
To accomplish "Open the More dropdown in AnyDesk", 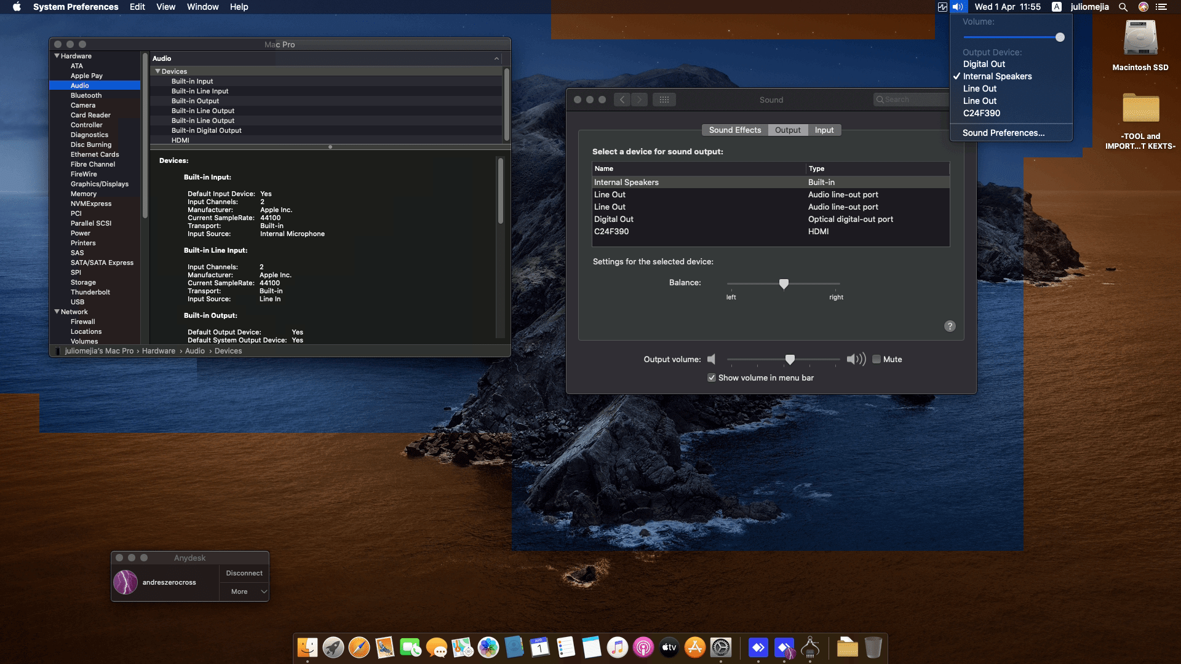I will (x=243, y=591).
